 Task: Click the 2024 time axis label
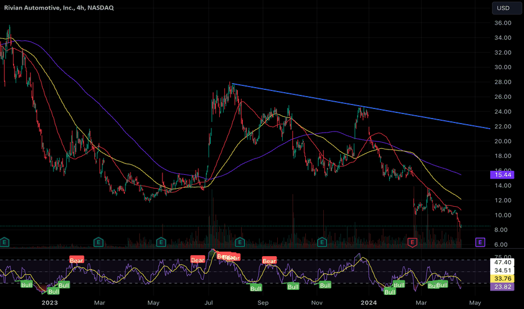[x=369, y=303]
